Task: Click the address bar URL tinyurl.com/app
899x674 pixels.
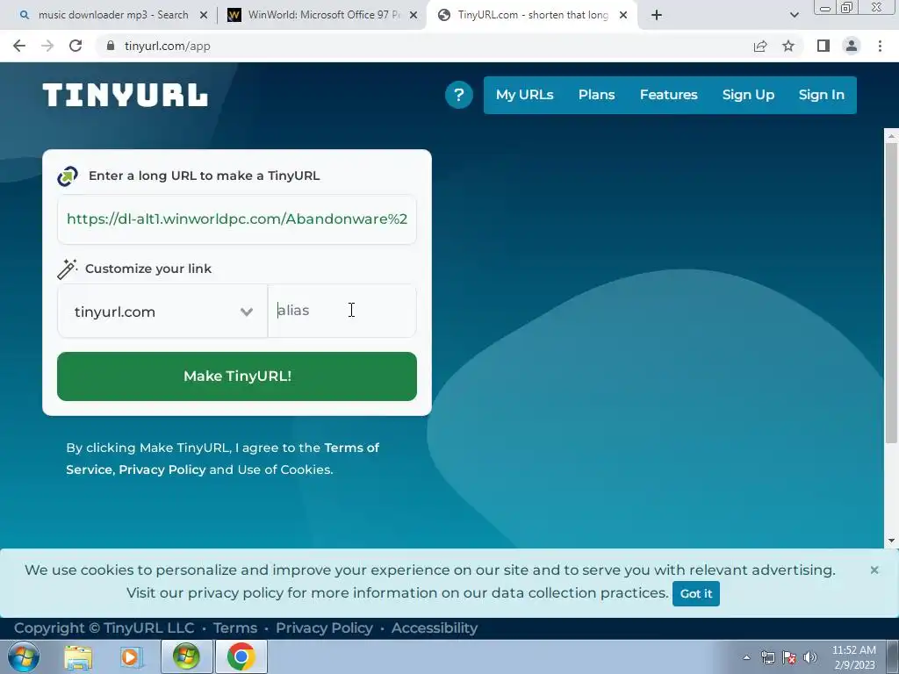Action: point(168,46)
